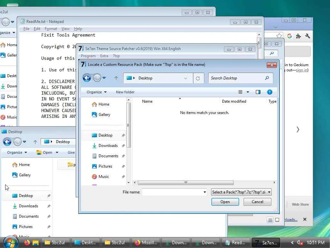The width and height of the screenshot is (330, 248).
Task: Switch to the Mozill... taskbar button
Action: coord(146,243)
